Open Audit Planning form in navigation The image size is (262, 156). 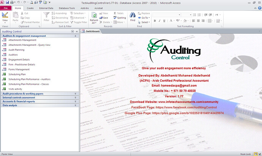tap(16, 50)
